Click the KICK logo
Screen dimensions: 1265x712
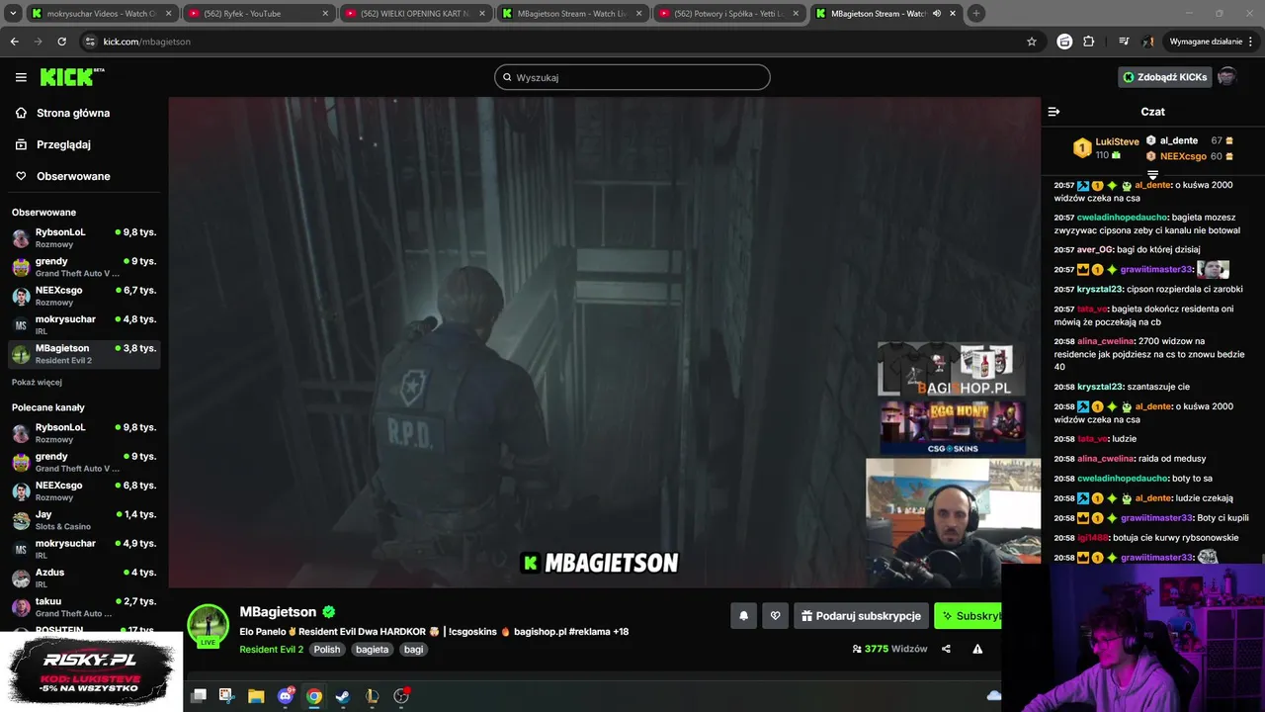pyautogui.click(x=72, y=77)
